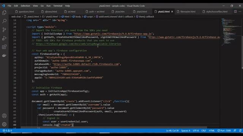This screenshot has width=243, height=136.
Task: Follow the firebase-app.js URL on line 22
Action: click(113, 34)
